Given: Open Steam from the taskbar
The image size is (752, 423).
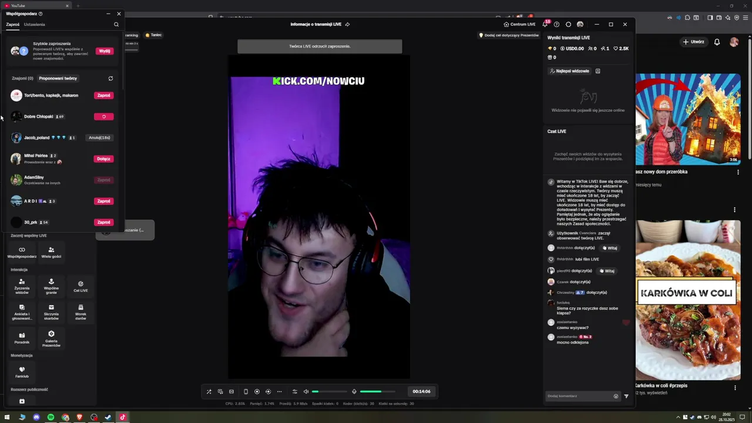Looking at the screenshot, I should coord(108,417).
